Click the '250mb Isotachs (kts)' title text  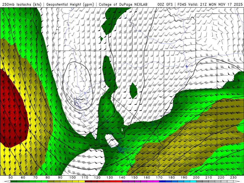[22, 5]
